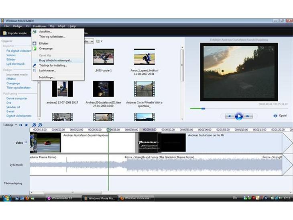
Task: Select the Aerox_1_speed_fedtival clip thumbnail
Action: [144, 57]
